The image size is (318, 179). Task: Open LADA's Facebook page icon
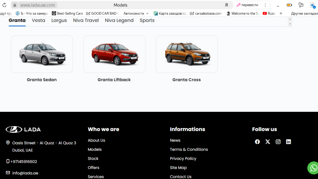tap(257, 142)
